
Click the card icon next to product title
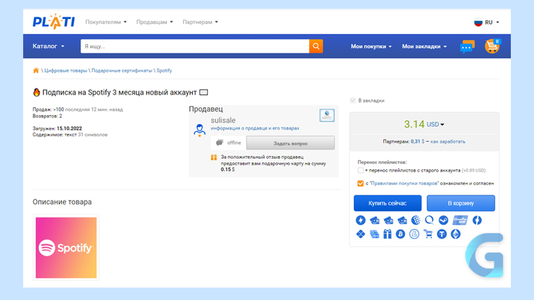click(204, 92)
